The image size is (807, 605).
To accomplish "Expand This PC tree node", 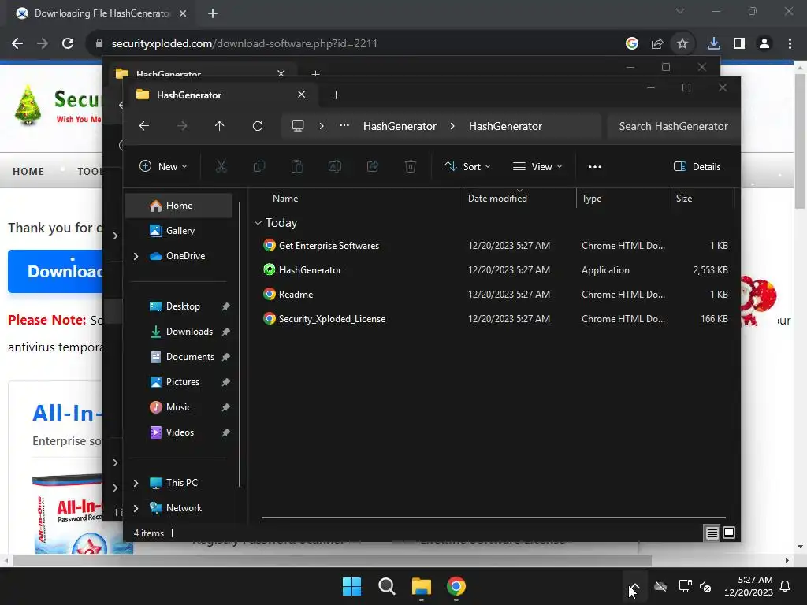I will pos(136,483).
